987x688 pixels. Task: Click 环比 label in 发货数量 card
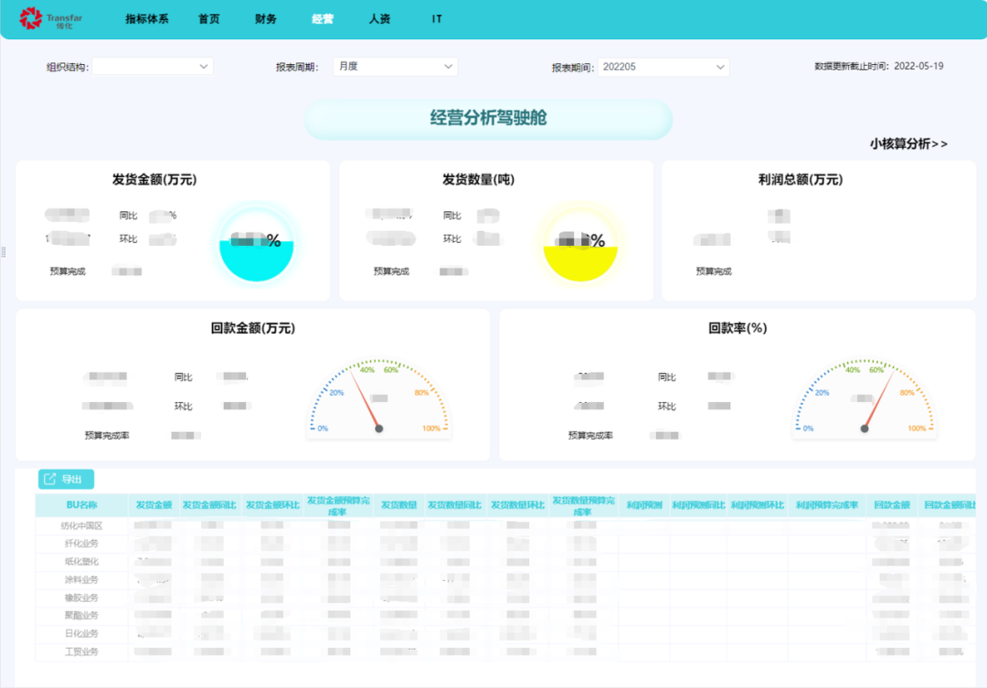pyautogui.click(x=452, y=239)
